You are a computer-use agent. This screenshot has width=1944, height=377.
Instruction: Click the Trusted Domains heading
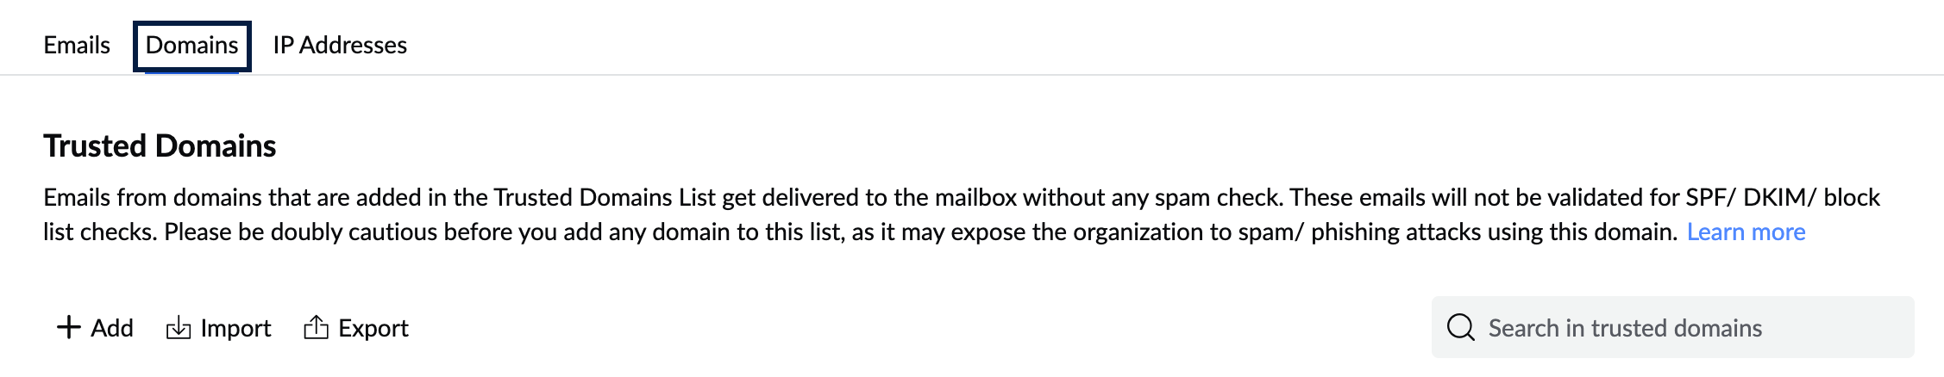(x=160, y=145)
